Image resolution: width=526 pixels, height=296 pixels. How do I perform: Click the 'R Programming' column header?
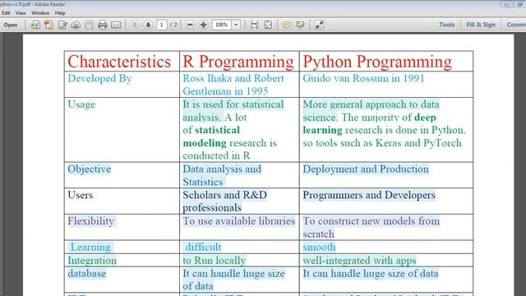238,62
